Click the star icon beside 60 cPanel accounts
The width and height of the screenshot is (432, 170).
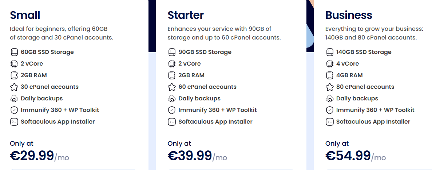172,87
